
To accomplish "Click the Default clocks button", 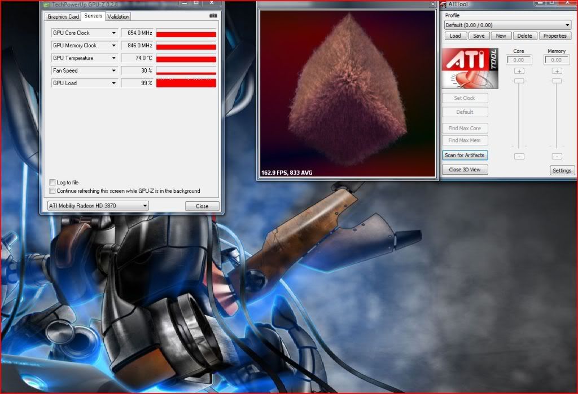I will [465, 112].
